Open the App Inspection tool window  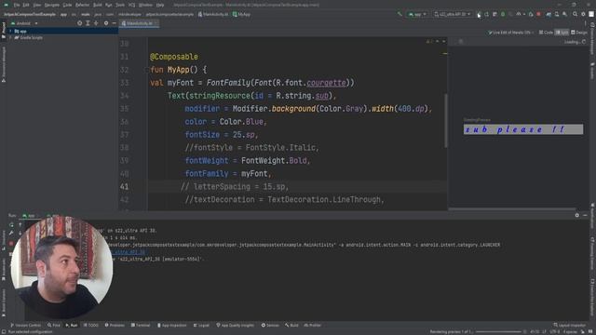click(171, 325)
